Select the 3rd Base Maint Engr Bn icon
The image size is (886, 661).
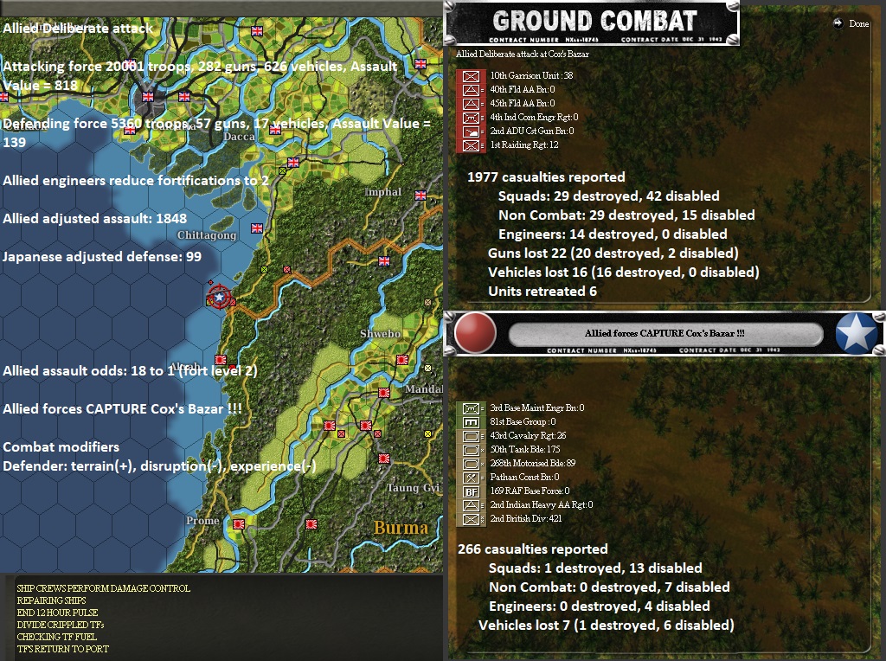pos(472,408)
